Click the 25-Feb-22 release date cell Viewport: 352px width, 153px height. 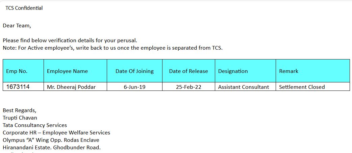click(x=188, y=87)
